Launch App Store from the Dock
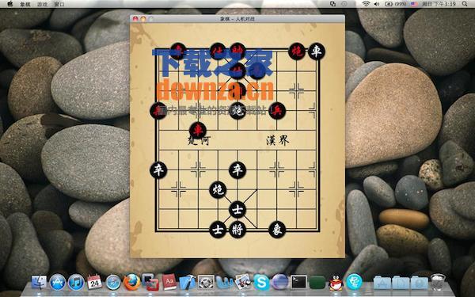This screenshot has height=297, width=475. click(x=58, y=282)
